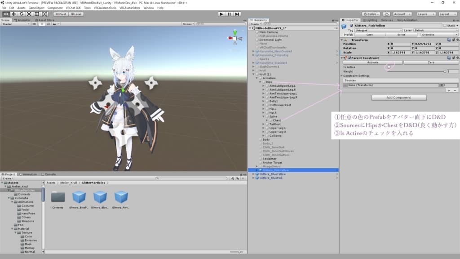This screenshot has width=460, height=259.
Task: Click the minus icon to remove a source
Action: point(455,90)
